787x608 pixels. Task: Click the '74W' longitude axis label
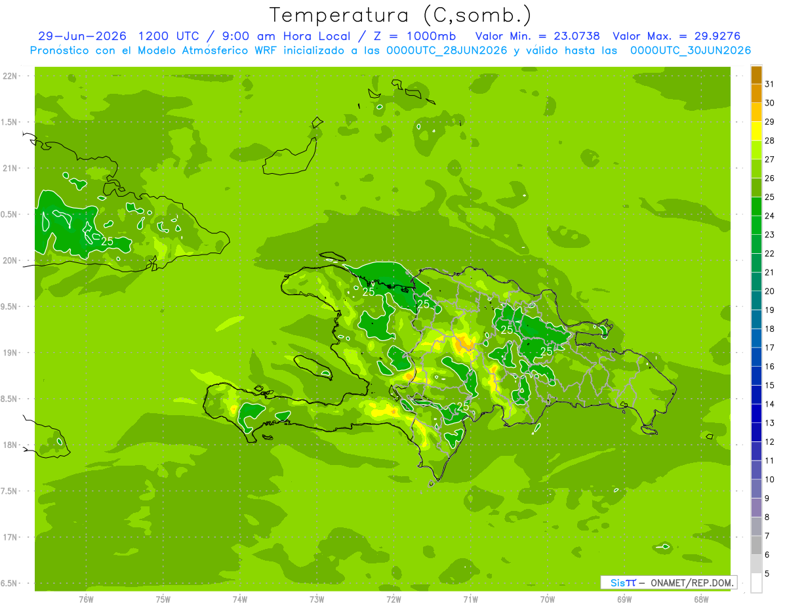(240, 599)
